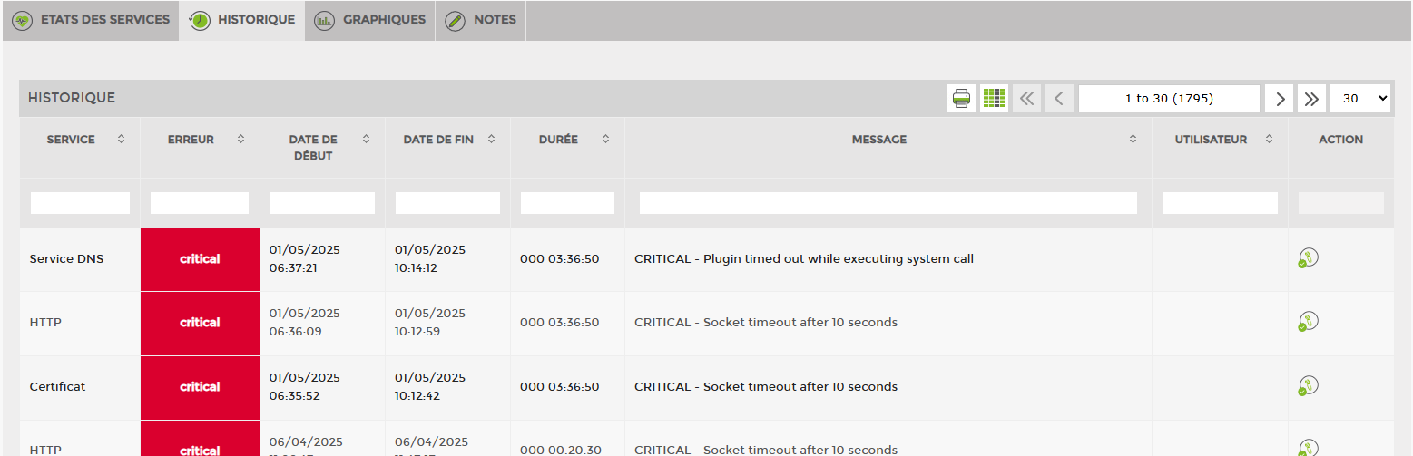Click action icon for Service DNS row
The width and height of the screenshot is (1413, 456).
click(1308, 258)
